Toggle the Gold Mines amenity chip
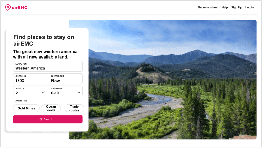 click(26, 108)
